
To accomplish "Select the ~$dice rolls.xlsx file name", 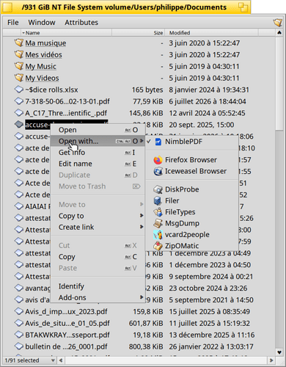I will 51,90.
